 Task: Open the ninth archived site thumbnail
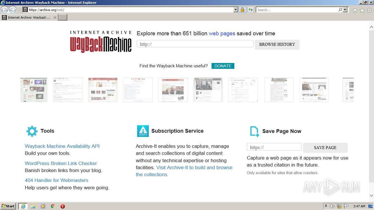point(314,90)
